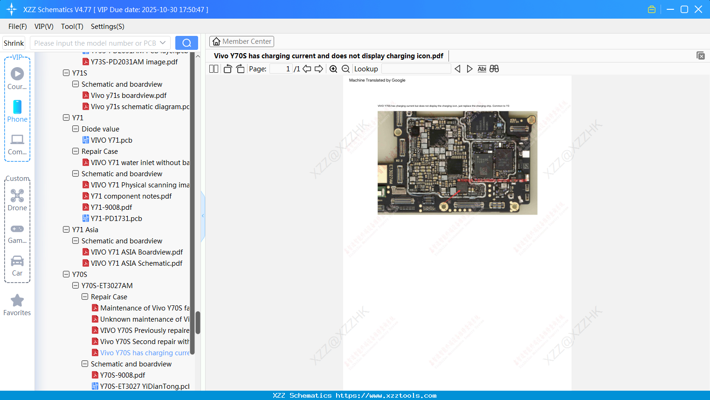Collapse the Y70S tree node

point(66,274)
